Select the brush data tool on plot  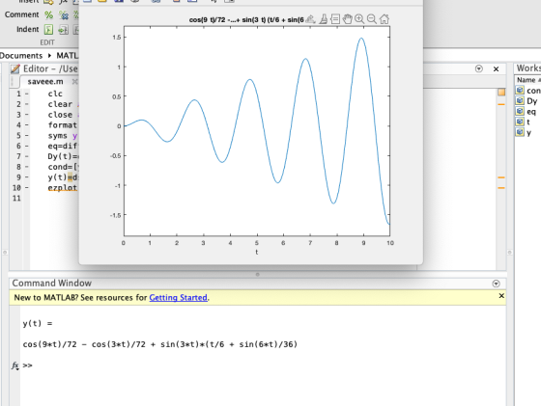(x=324, y=19)
